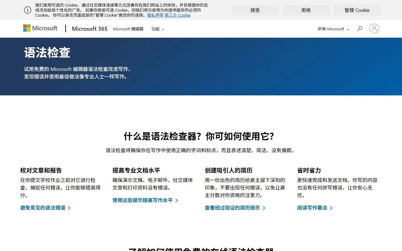This screenshot has width=402, height=251.
Task: Accept cookies with the 接受 button
Action: pyautogui.click(x=255, y=10)
